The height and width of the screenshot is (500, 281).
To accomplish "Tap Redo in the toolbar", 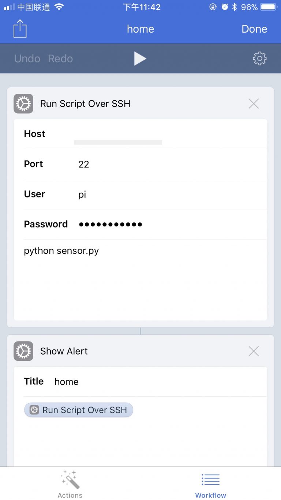I will tap(60, 59).
